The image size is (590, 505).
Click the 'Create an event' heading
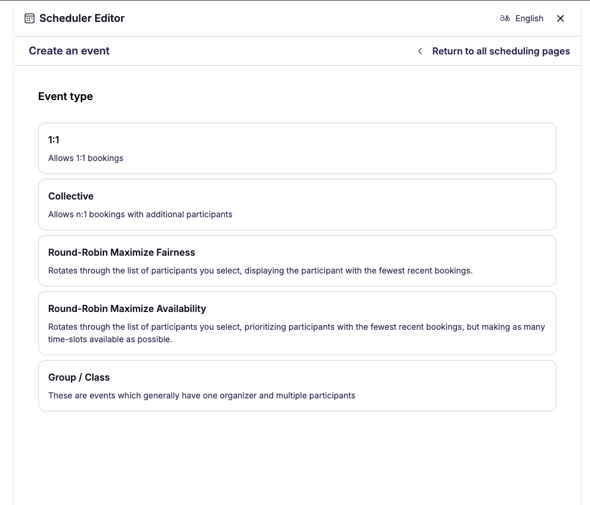point(69,51)
